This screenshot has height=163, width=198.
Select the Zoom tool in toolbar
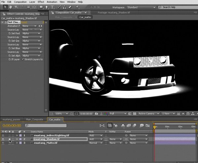[16, 7]
